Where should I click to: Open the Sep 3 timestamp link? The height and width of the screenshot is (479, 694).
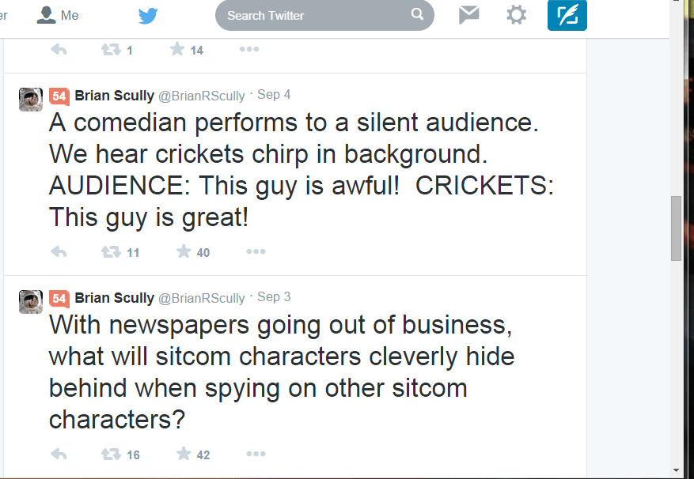(274, 297)
